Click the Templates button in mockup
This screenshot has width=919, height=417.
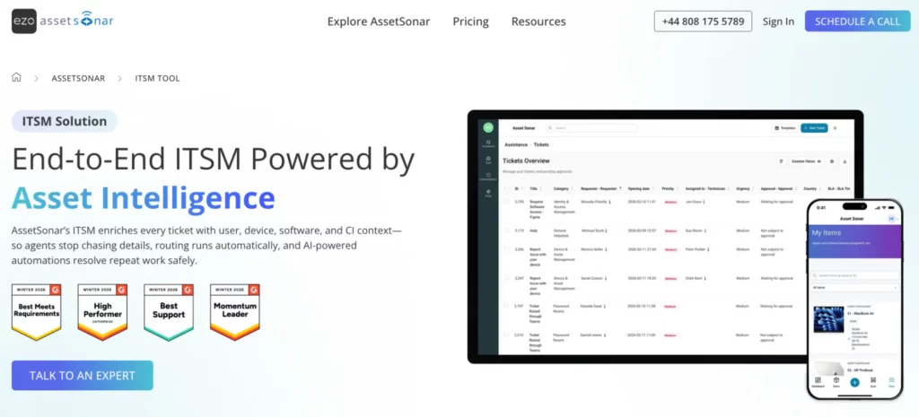tap(784, 127)
